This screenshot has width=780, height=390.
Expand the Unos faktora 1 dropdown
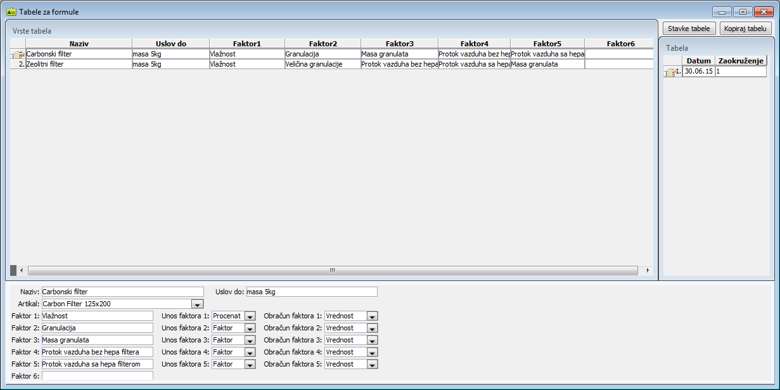pos(250,316)
